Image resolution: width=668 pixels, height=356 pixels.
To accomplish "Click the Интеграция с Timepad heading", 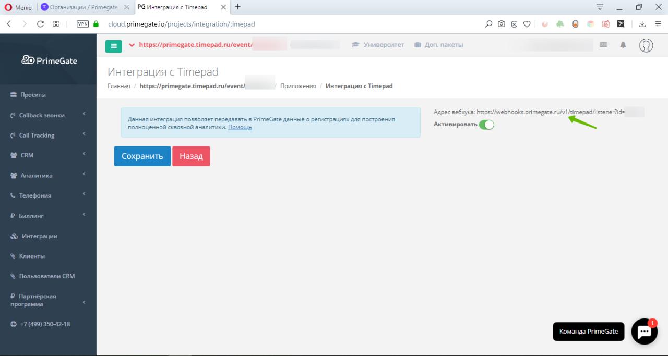I will click(163, 72).
